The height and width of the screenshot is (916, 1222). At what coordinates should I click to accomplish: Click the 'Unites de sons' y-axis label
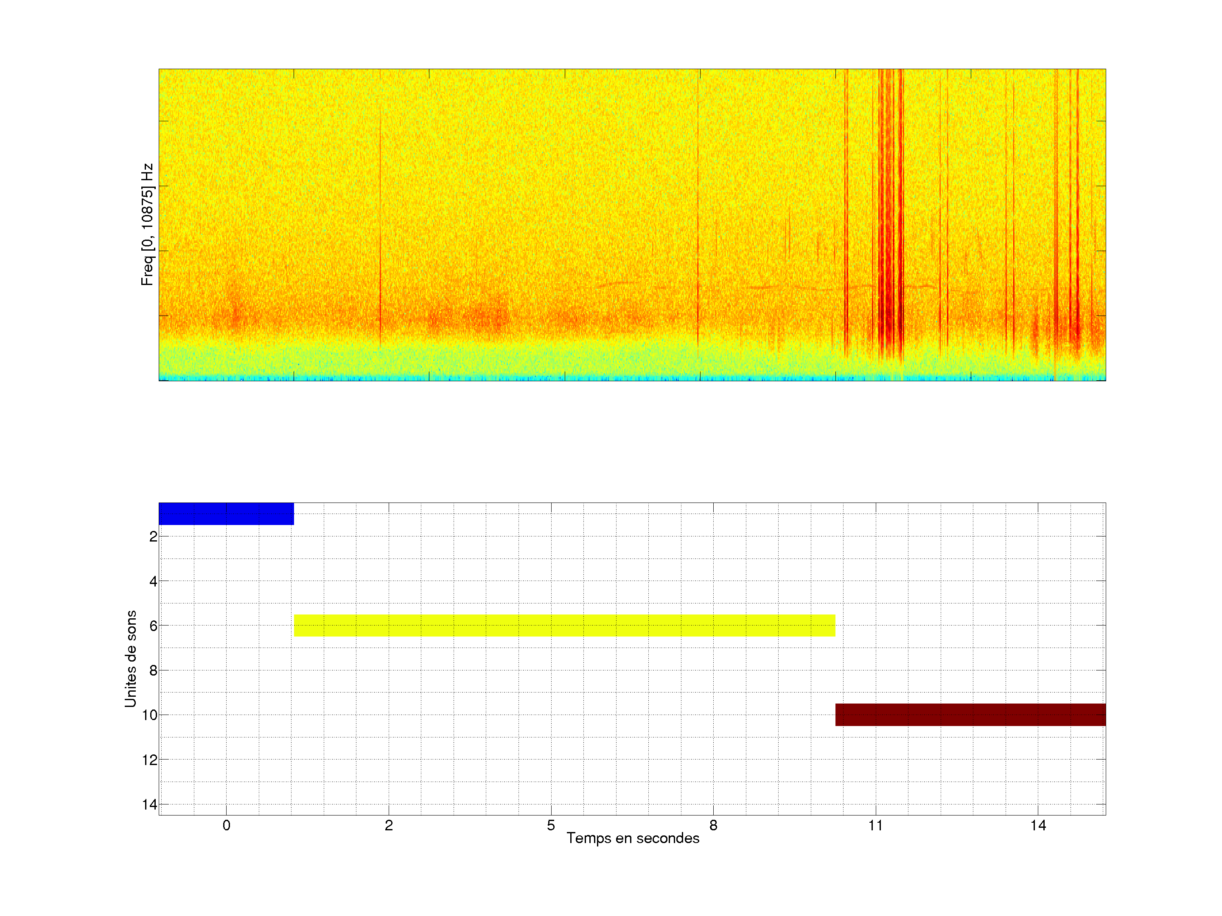tap(131, 659)
